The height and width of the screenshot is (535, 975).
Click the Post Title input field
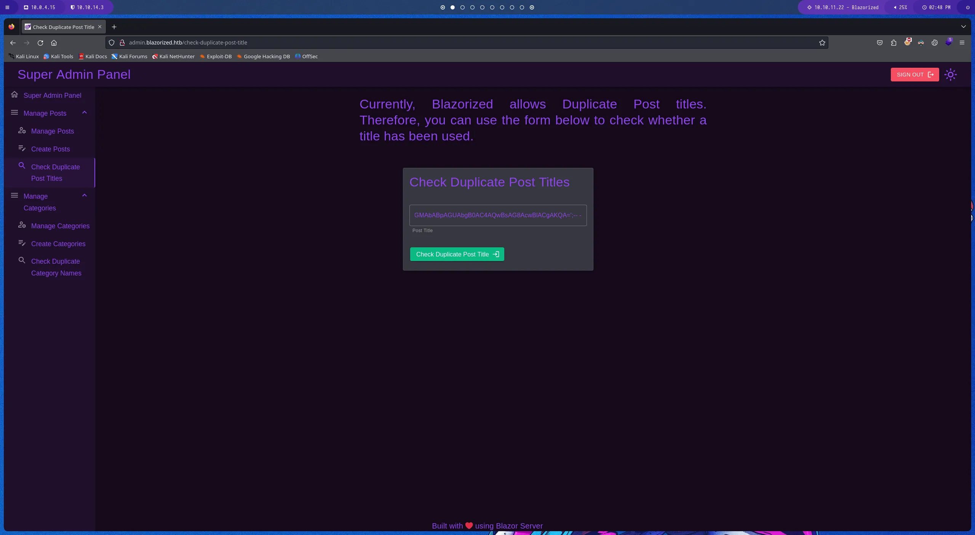(x=497, y=215)
